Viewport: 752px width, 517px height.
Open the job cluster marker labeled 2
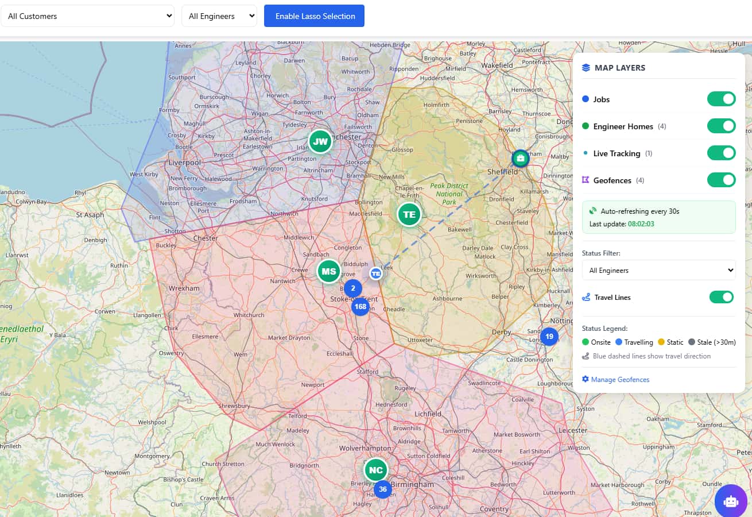(353, 288)
